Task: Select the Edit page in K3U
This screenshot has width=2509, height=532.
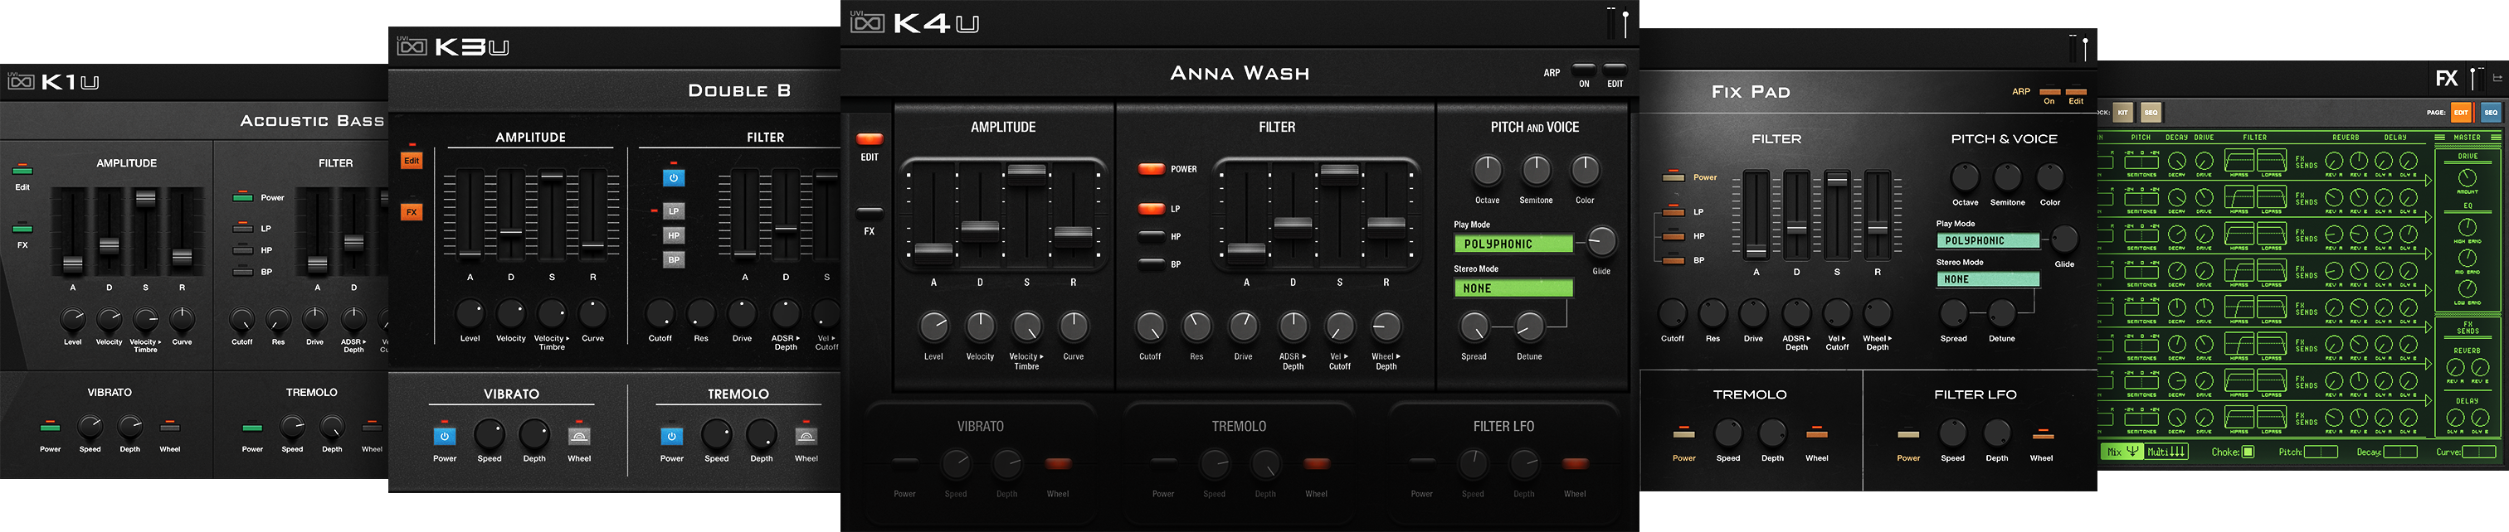Action: pos(411,161)
